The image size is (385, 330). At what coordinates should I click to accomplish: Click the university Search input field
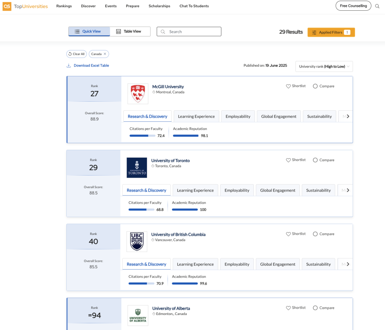[x=189, y=32]
